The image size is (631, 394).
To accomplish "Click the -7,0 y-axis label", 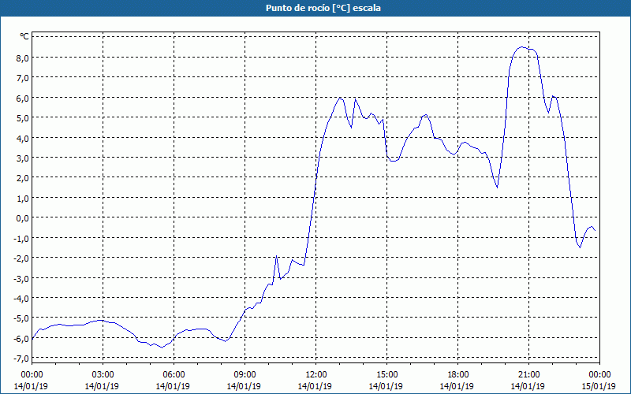I will (x=21, y=359).
